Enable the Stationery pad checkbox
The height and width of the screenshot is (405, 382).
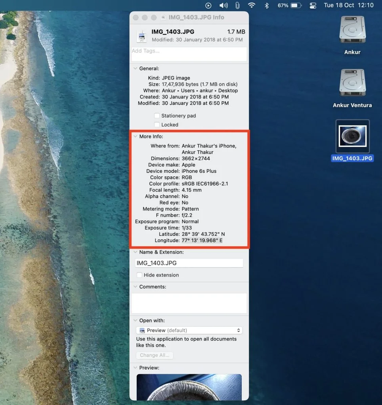tap(157, 115)
